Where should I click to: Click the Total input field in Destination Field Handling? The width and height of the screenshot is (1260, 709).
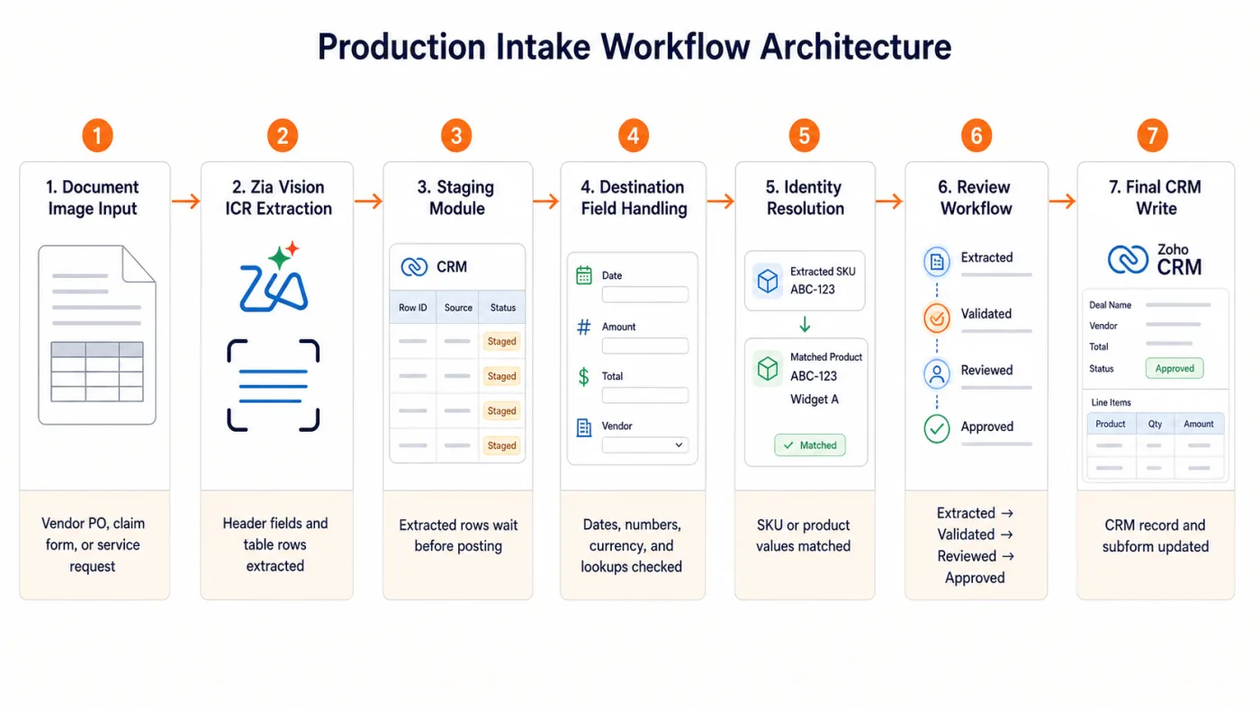coord(645,395)
